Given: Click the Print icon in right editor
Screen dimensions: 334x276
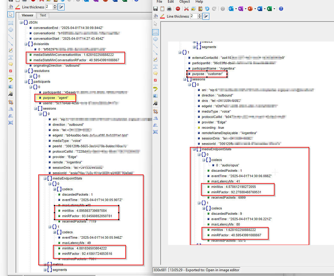Looking at the screenshot, I should click(169, 9).
